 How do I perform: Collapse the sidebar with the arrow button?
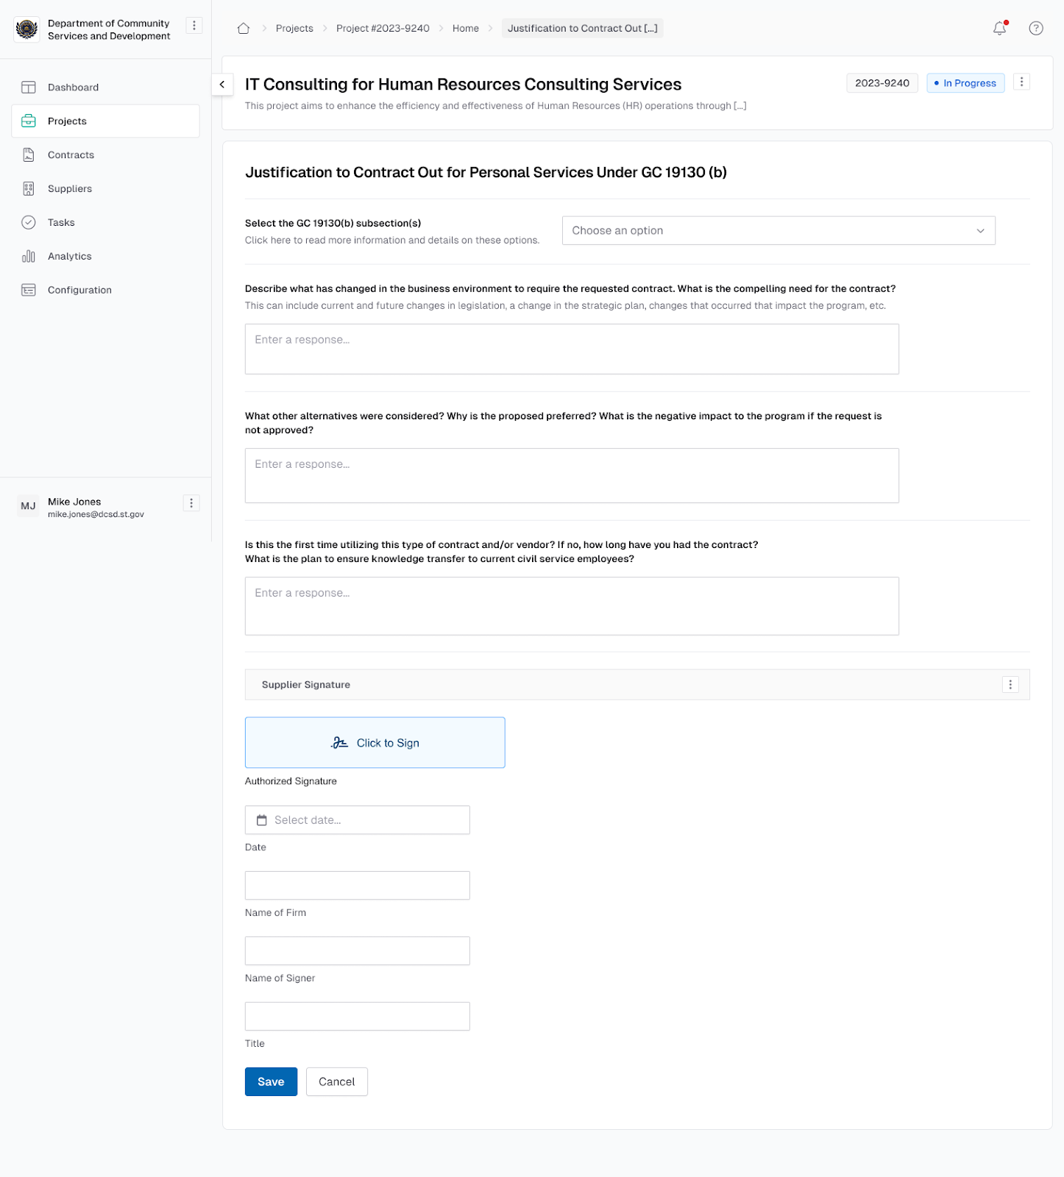(x=222, y=85)
